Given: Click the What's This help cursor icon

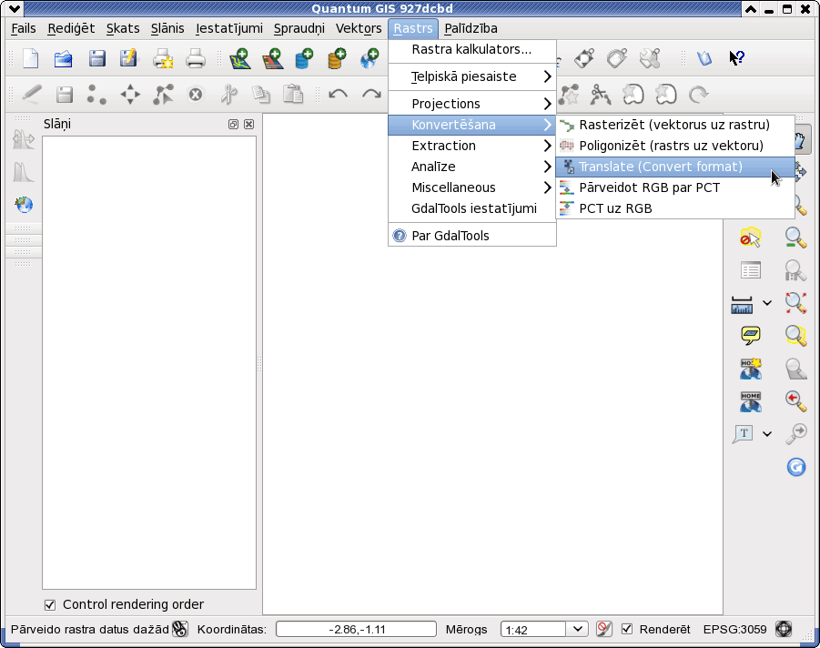Looking at the screenshot, I should (737, 58).
